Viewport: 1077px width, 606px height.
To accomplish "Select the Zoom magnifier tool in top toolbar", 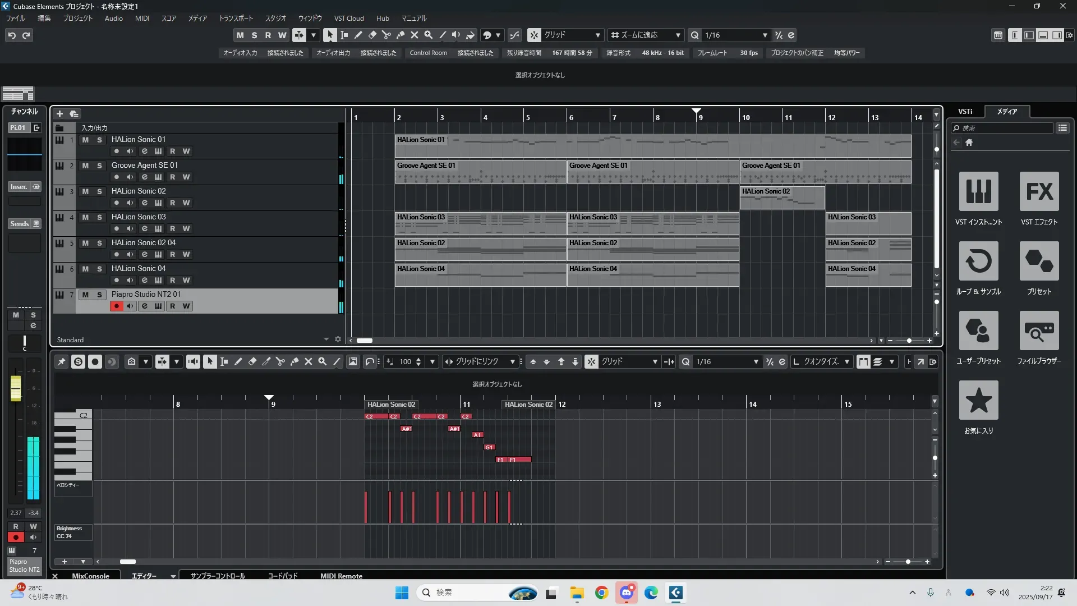I will coord(428,35).
